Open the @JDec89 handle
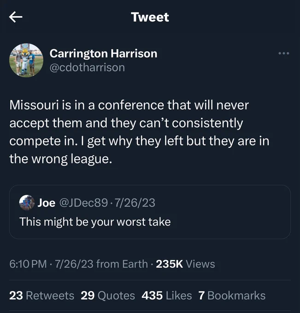The height and width of the screenshot is (313, 300). coord(83,203)
